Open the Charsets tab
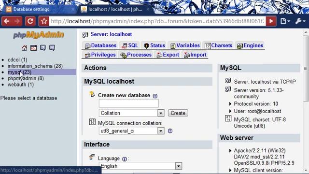 (x=218, y=45)
